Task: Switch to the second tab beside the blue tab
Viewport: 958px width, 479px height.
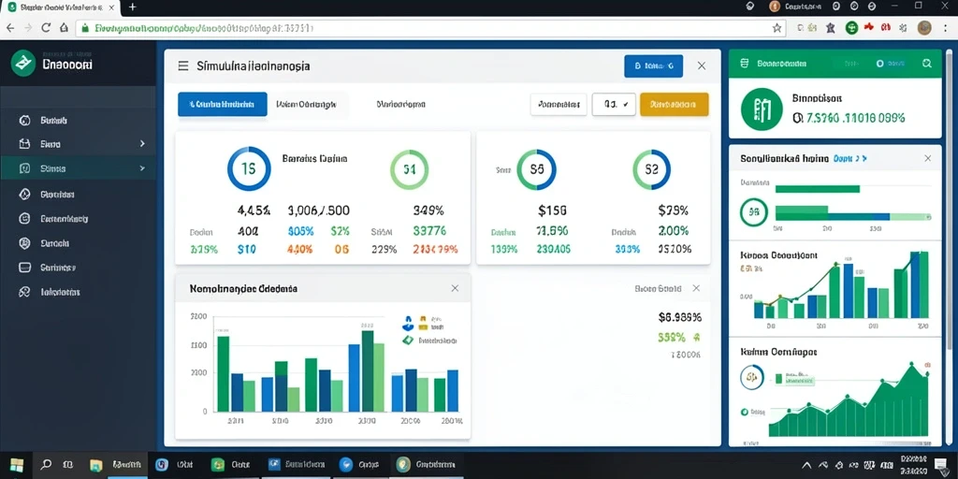Action: [306, 105]
